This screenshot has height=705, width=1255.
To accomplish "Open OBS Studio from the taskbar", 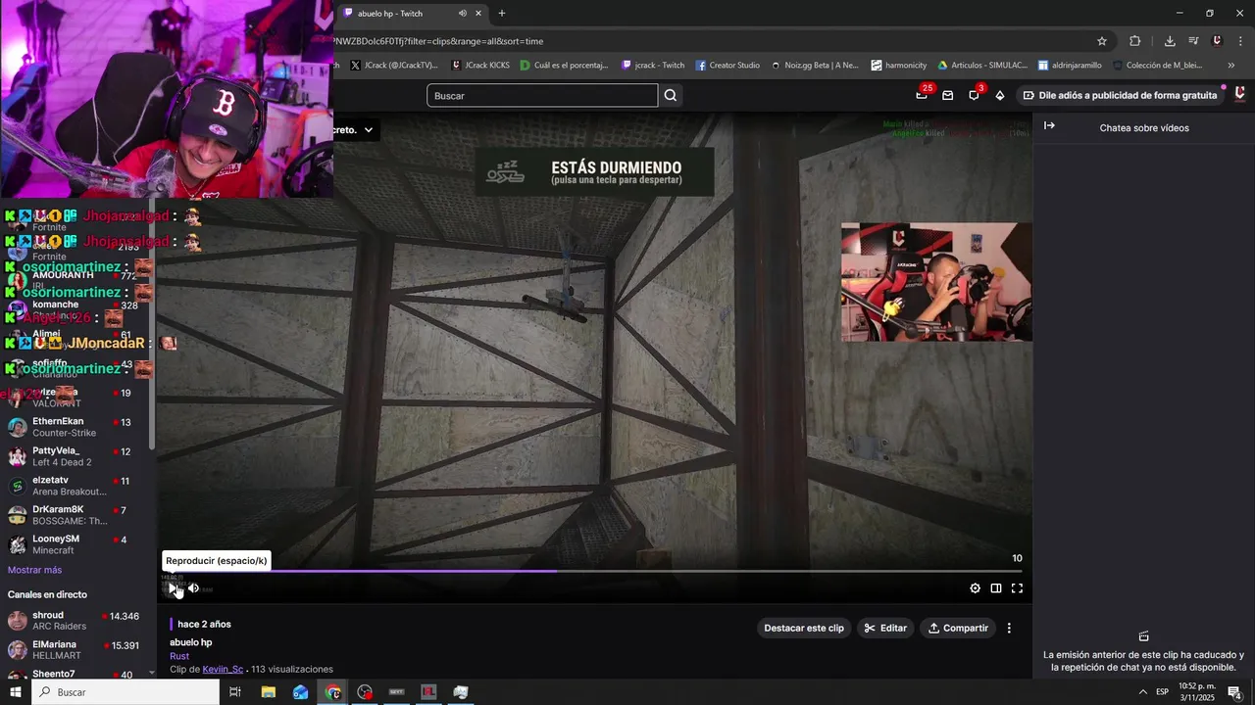I will pos(365,692).
